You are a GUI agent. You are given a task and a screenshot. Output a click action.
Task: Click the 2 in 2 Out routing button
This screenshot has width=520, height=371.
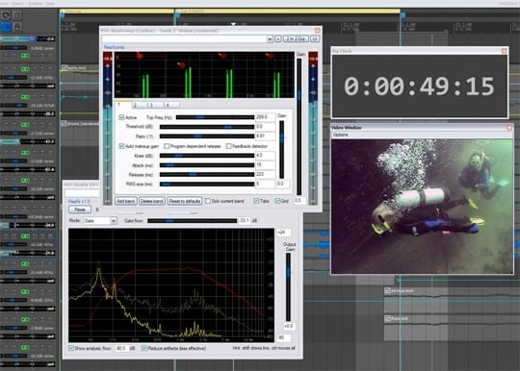(296, 39)
